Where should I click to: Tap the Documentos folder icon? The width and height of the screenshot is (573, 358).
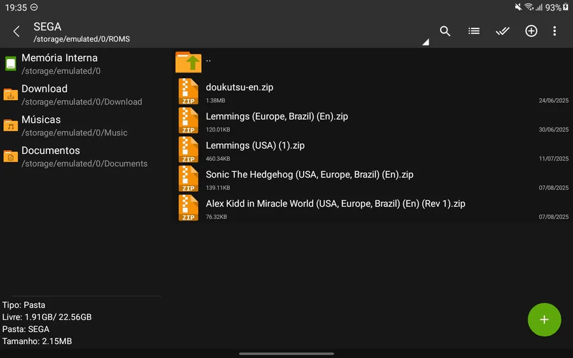pyautogui.click(x=11, y=156)
